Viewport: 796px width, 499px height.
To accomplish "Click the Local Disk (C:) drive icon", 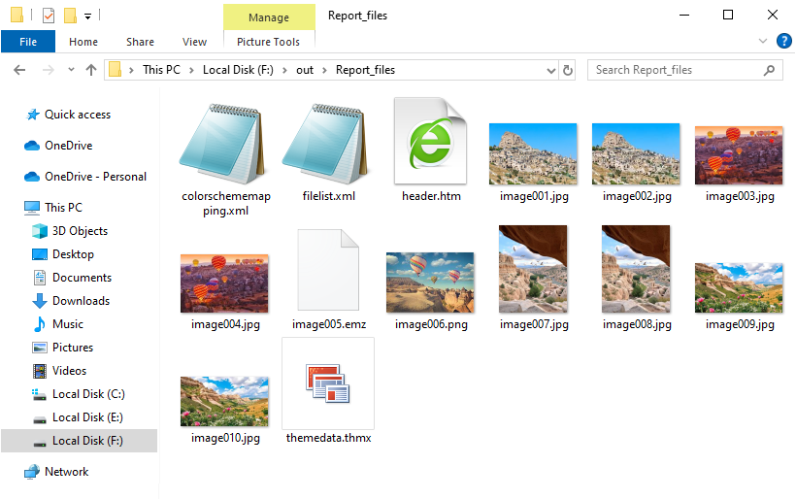I will point(40,394).
